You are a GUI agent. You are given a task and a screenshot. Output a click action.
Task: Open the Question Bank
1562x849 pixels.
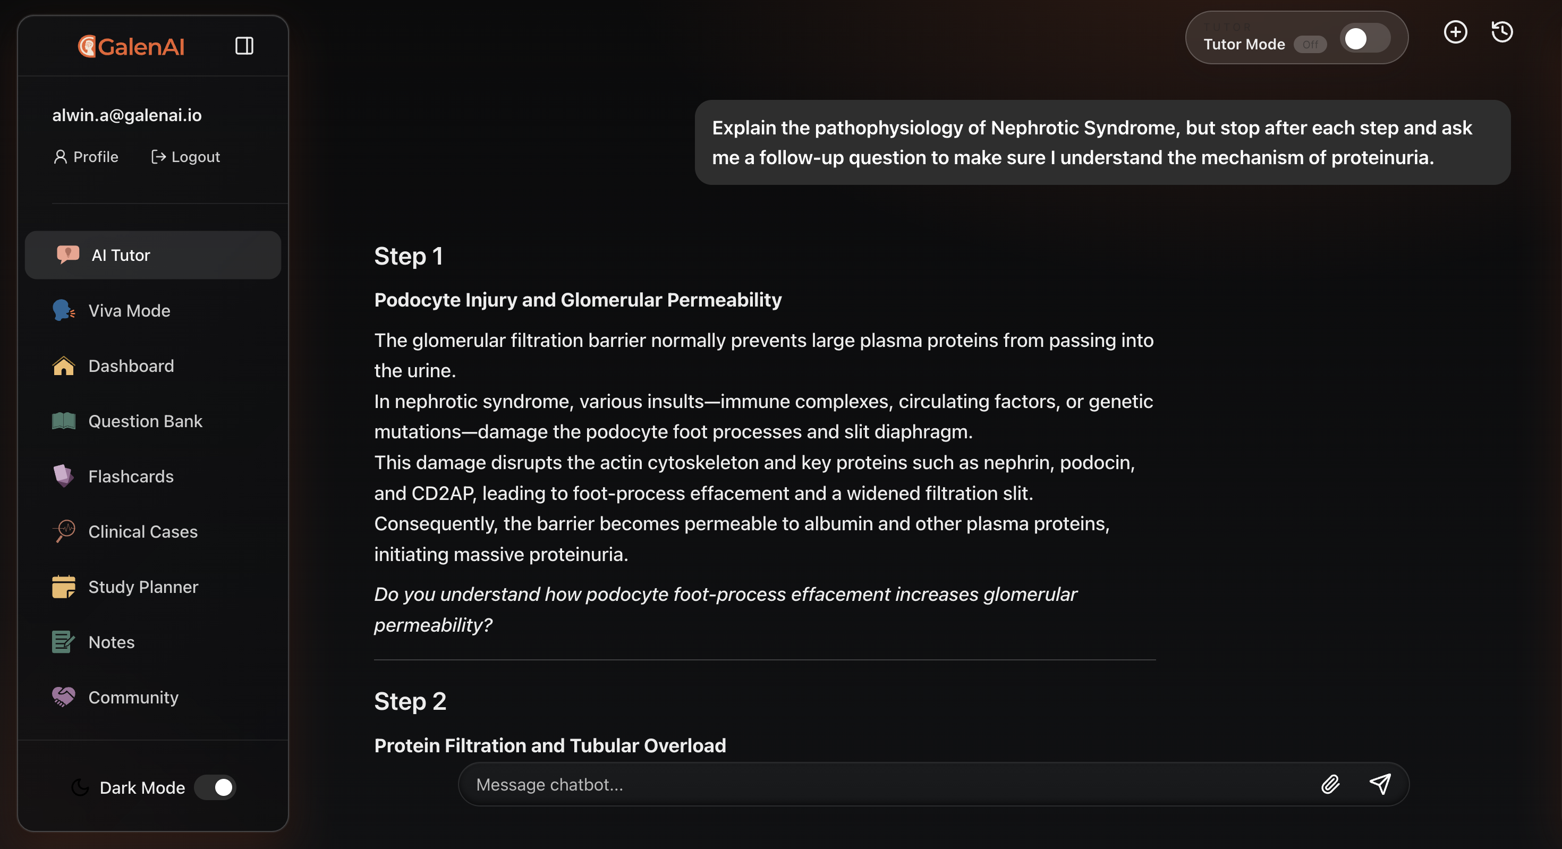pos(145,421)
